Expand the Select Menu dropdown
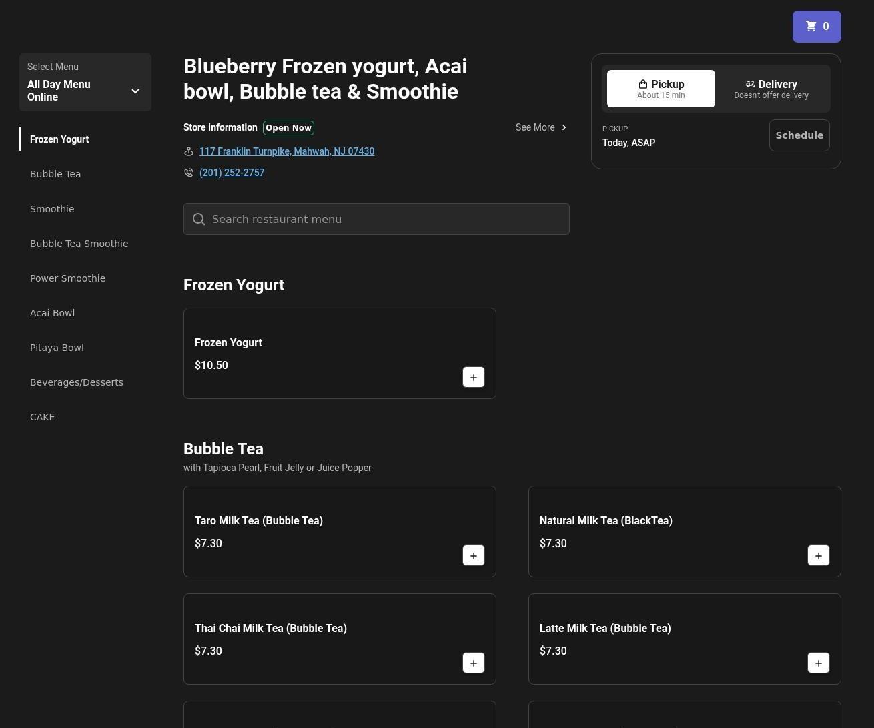Image resolution: width=874 pixels, height=728 pixels. coord(85,83)
